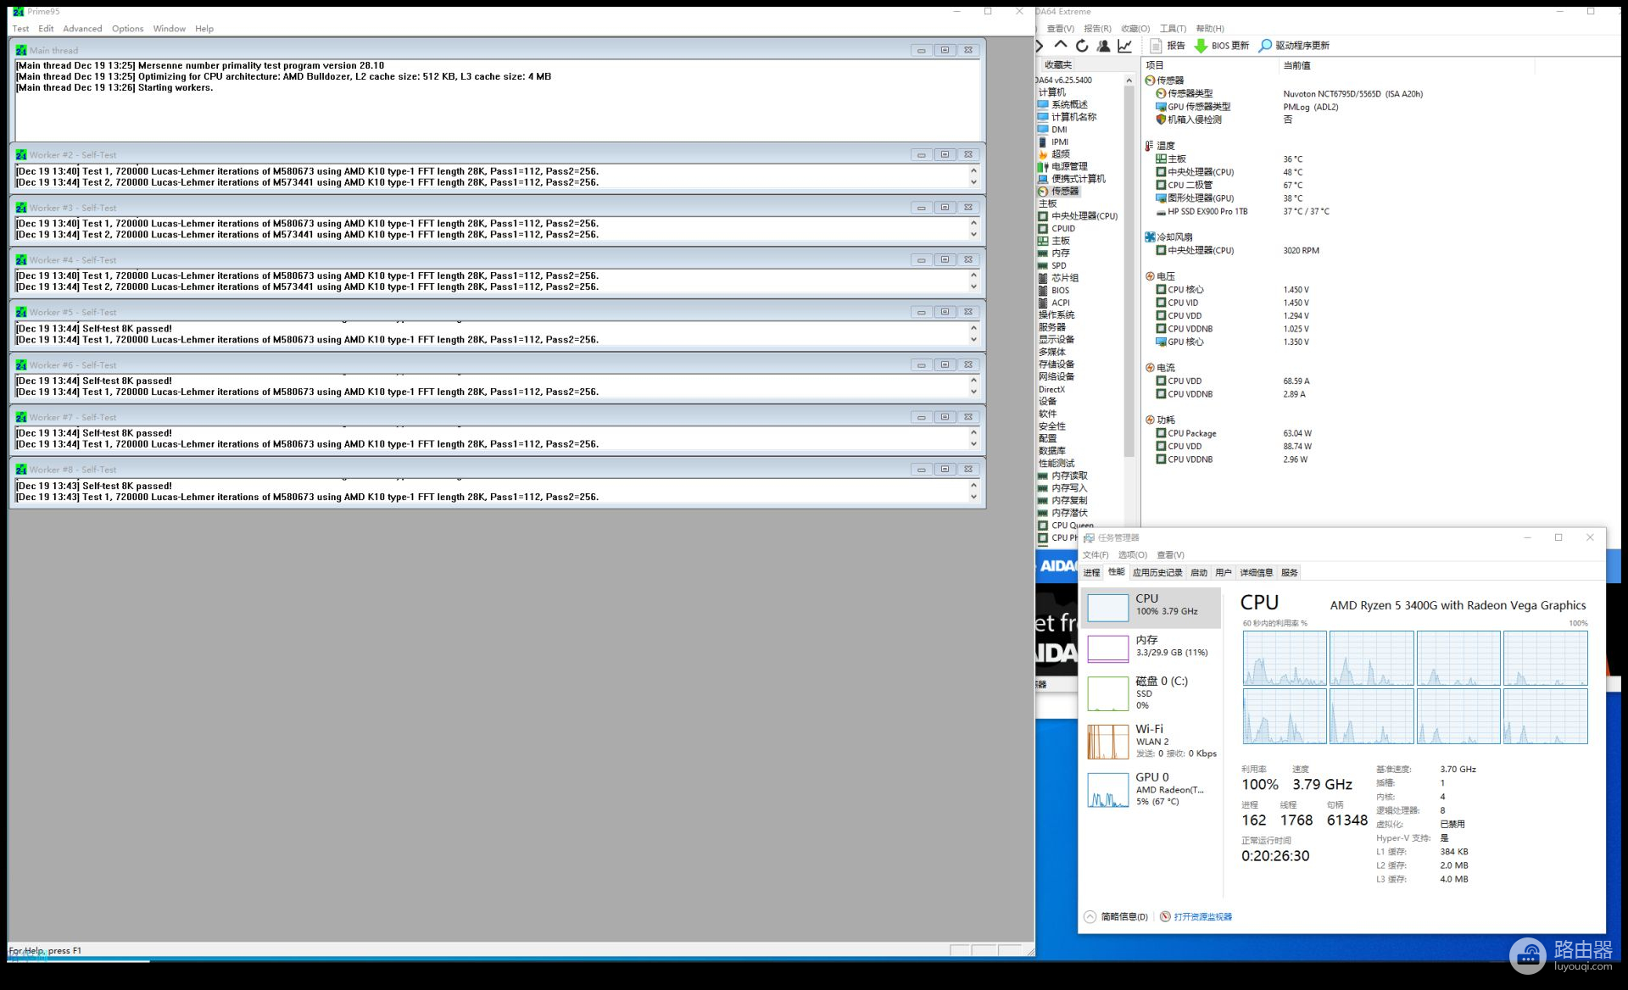Select 内存 under 主板 in AIDA64 tree
This screenshot has width=1628, height=990.
pos(1060,253)
